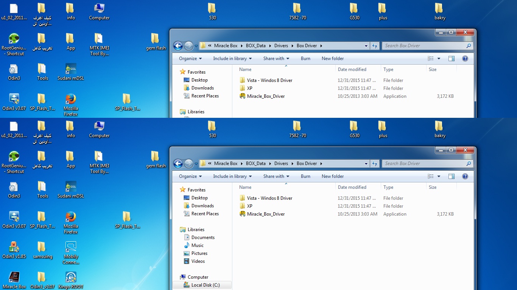The image size is (517, 290).
Task: Click New folder in the lower window toolbar
Action: click(333, 176)
